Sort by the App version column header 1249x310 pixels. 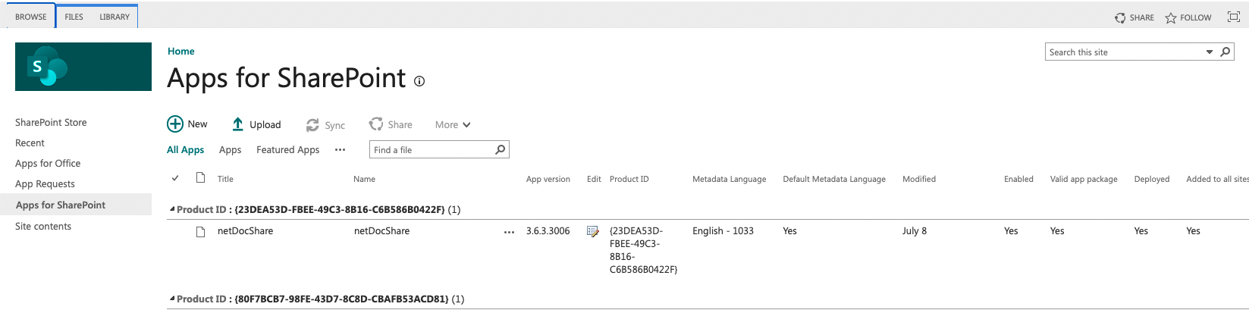click(x=548, y=179)
